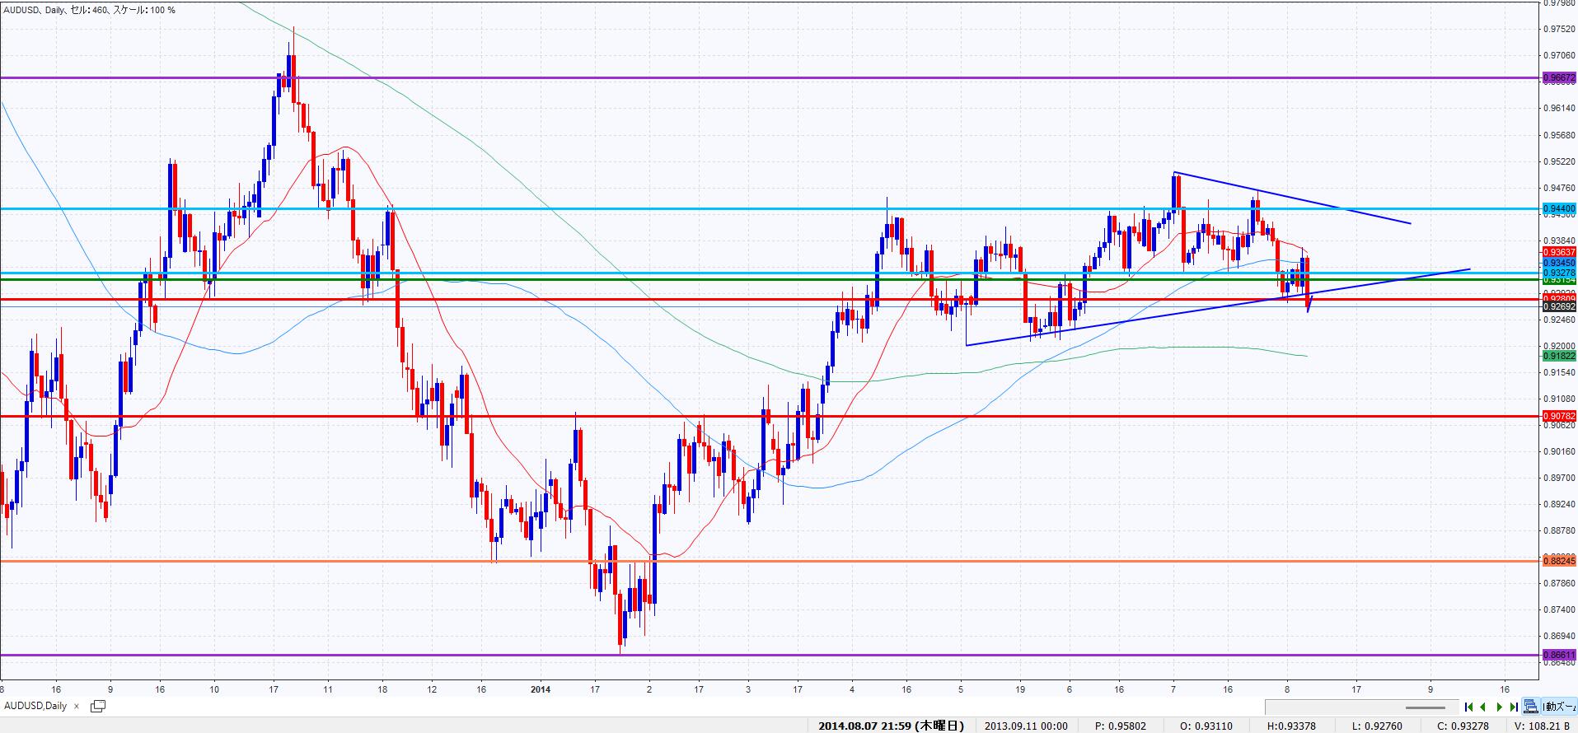Click the date and time field in status bar

pos(890,726)
